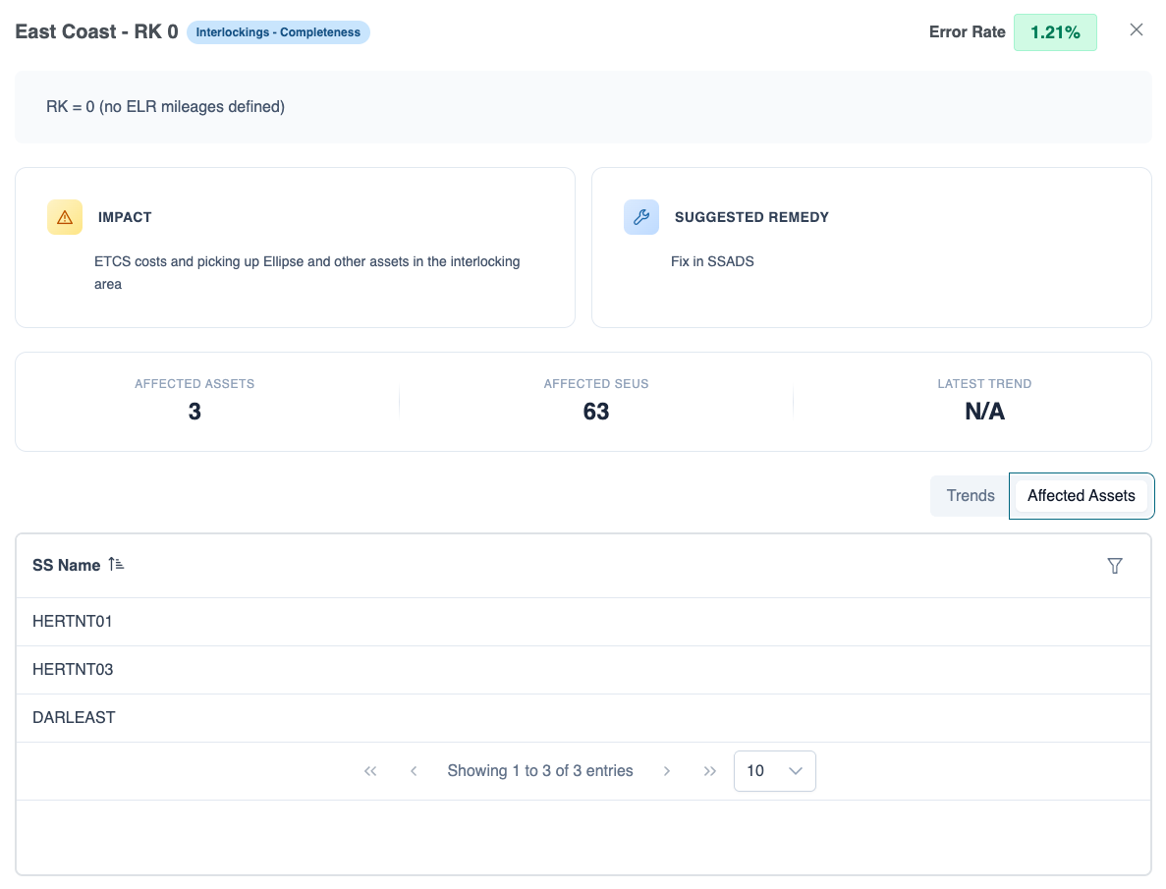Jump to the first page of table entries
Screen dimensions: 1166x889
coord(370,771)
